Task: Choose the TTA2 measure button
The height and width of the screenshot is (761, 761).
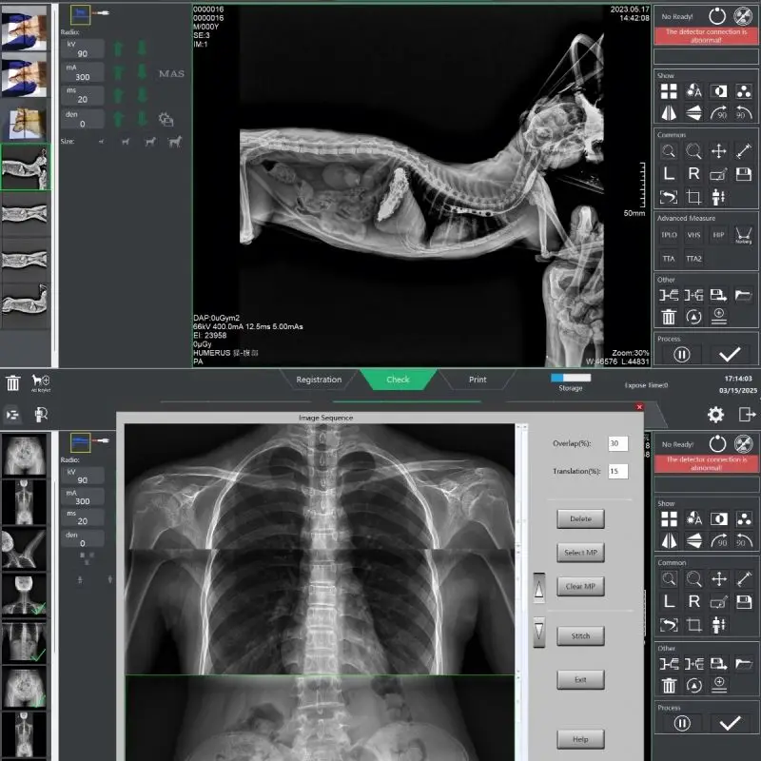Action: [693, 259]
